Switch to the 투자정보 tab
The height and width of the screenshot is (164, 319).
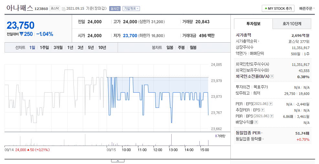pyautogui.click(x=253, y=24)
